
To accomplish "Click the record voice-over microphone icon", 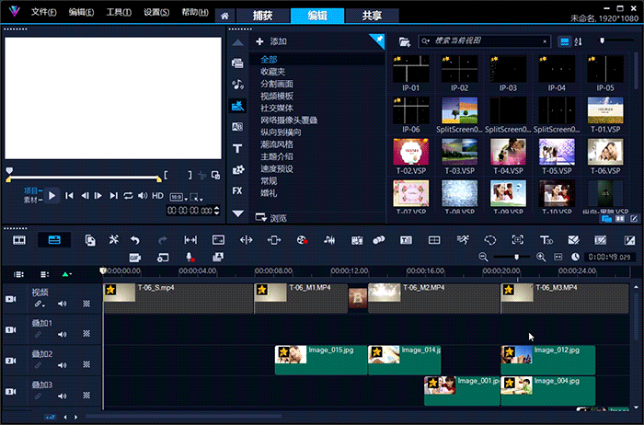I will (190, 257).
